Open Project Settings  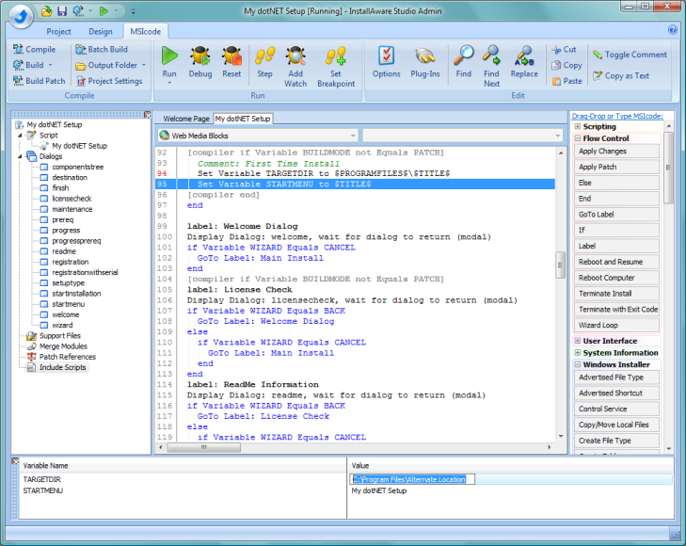(x=110, y=81)
